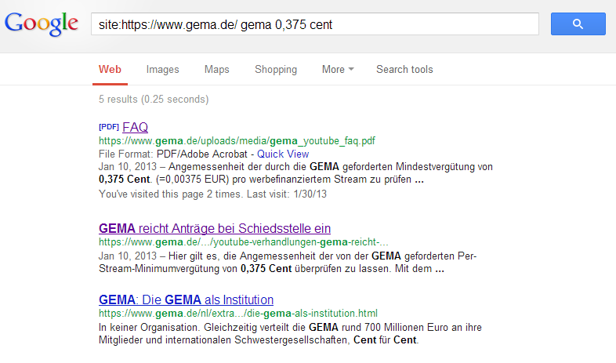The height and width of the screenshot is (363, 616).
Task: Click the FAQ snippet starting 'Jan 10, 2013 – Angemessenheit'
Action: point(295,172)
